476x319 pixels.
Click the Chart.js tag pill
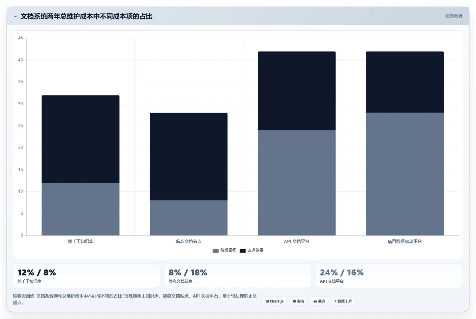tap(275, 301)
